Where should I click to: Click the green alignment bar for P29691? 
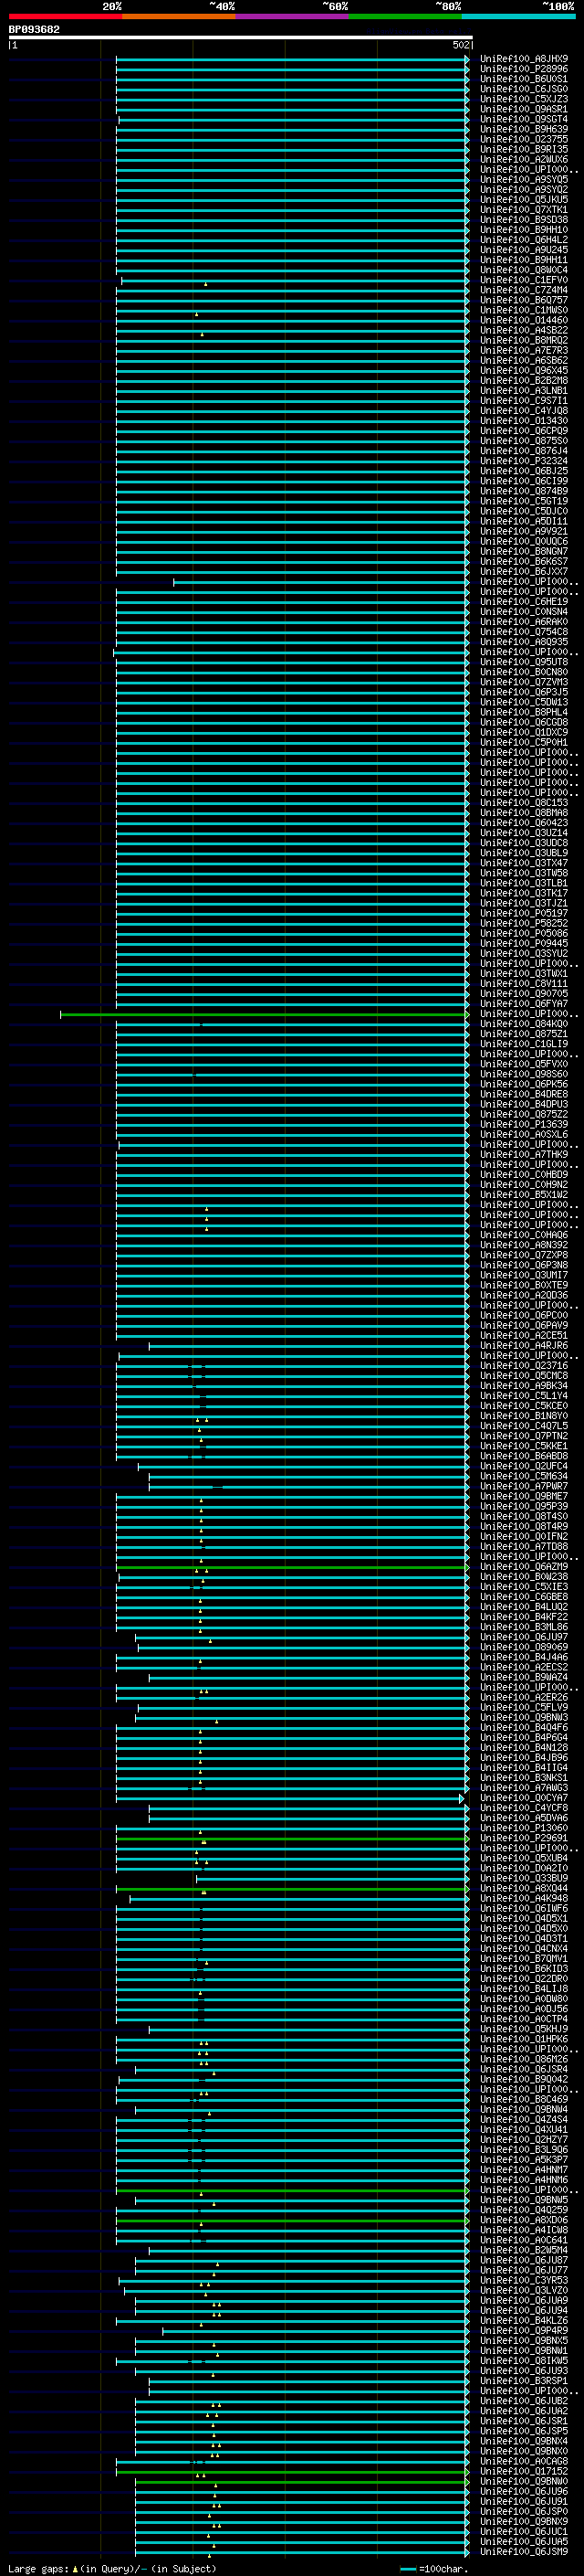point(293,1839)
